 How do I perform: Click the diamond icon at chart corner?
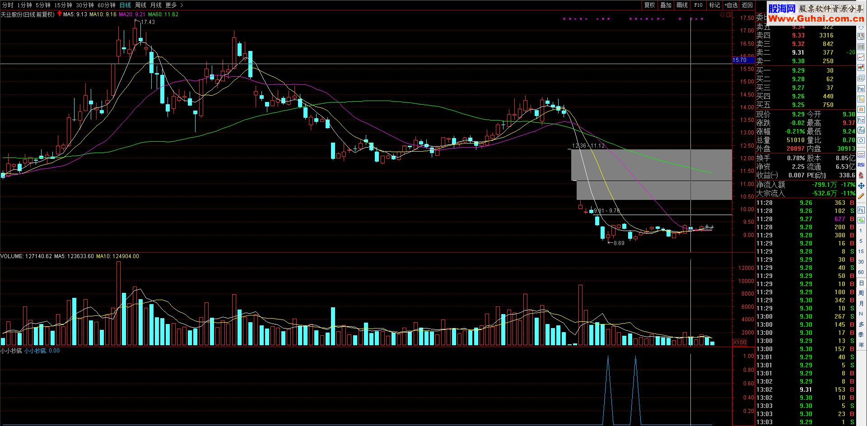pos(722,15)
